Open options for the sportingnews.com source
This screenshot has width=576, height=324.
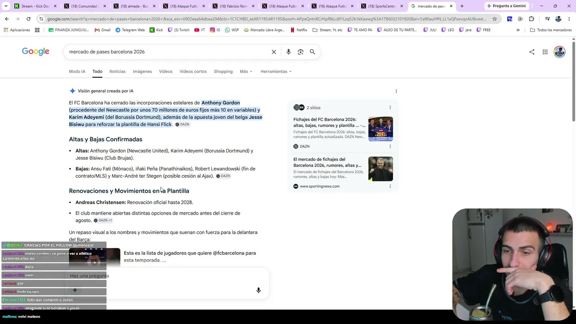point(390,186)
